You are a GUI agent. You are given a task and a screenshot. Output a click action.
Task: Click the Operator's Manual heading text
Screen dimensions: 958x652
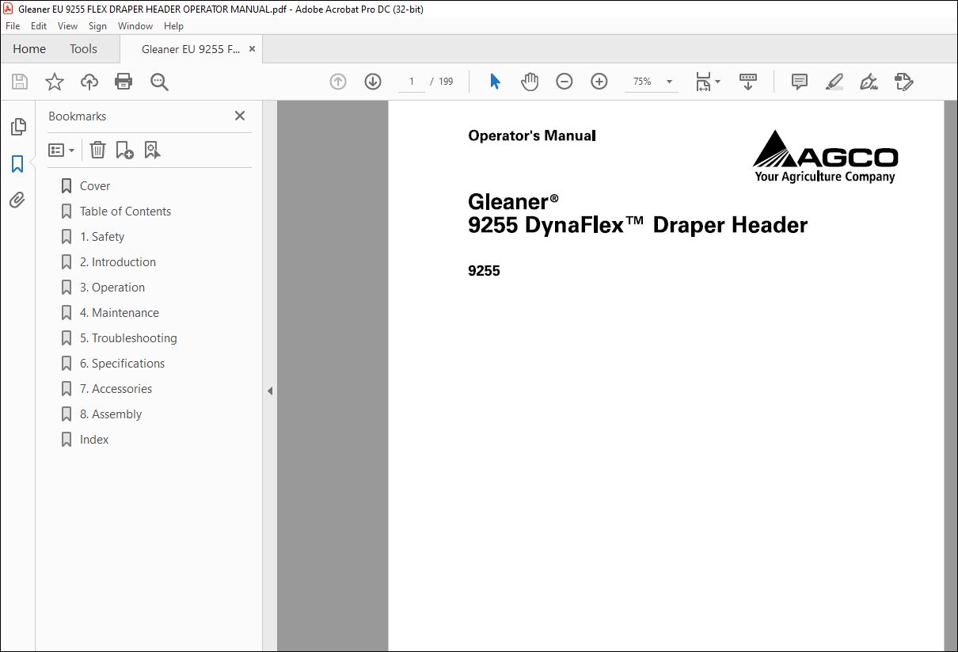[531, 135]
